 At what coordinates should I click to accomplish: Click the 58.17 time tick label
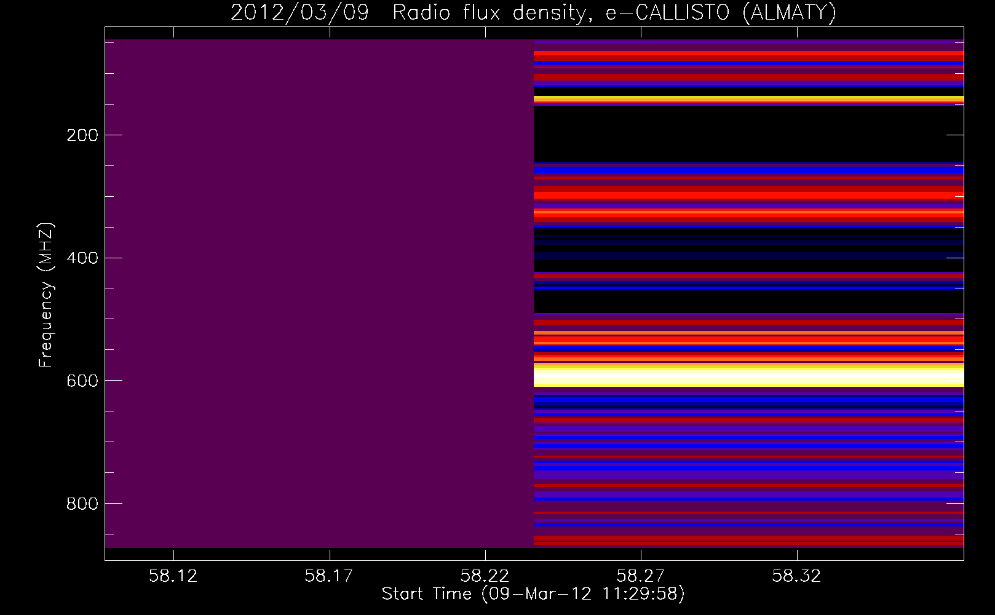(x=329, y=576)
